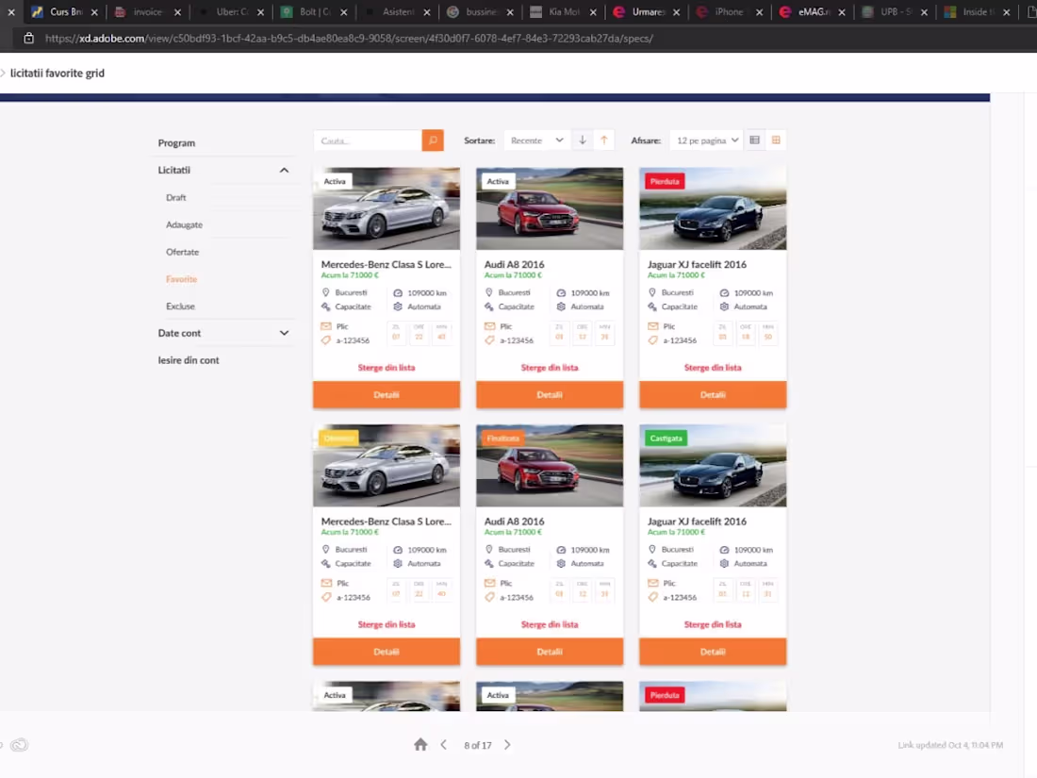Viewport: 1037px width, 778px height.
Task: Select Draft under Licitatii
Action: [176, 197]
